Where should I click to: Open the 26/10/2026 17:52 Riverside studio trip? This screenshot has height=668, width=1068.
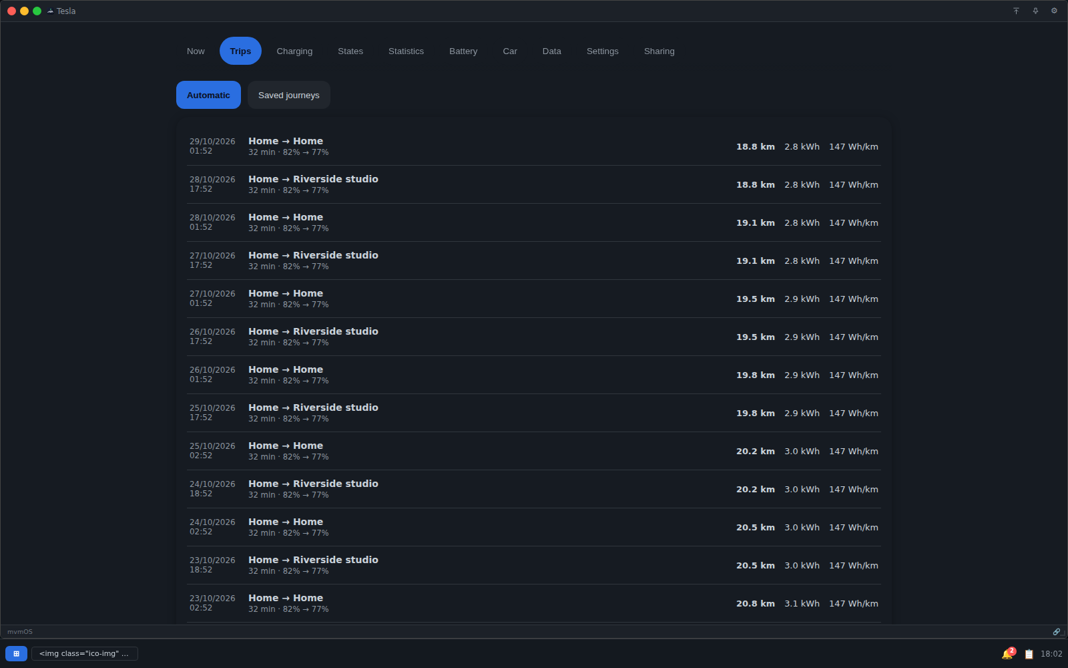[x=534, y=337]
